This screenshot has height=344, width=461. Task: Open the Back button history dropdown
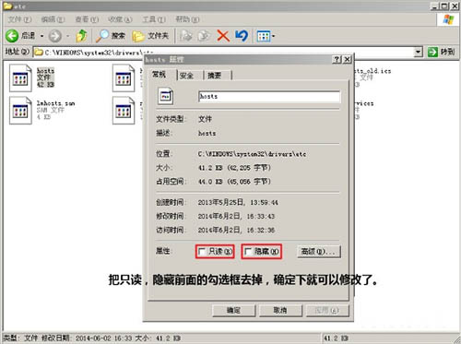tap(41, 36)
